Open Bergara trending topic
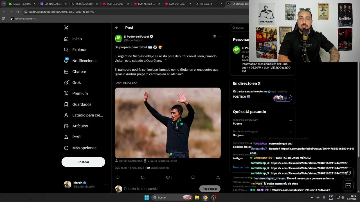Screen dimensions: 360x202 238,135
